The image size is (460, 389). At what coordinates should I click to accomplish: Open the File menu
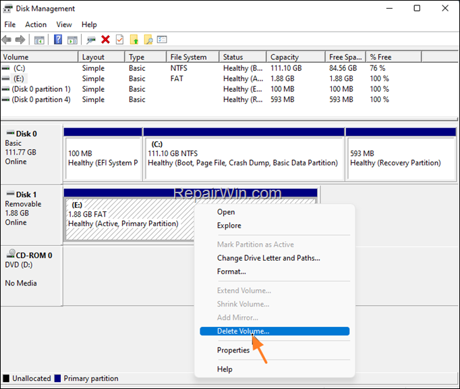10,24
